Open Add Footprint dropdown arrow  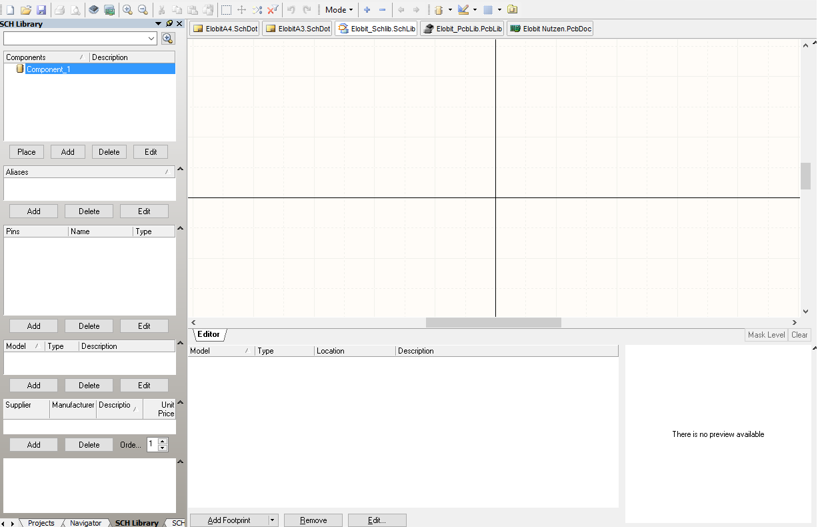272,520
